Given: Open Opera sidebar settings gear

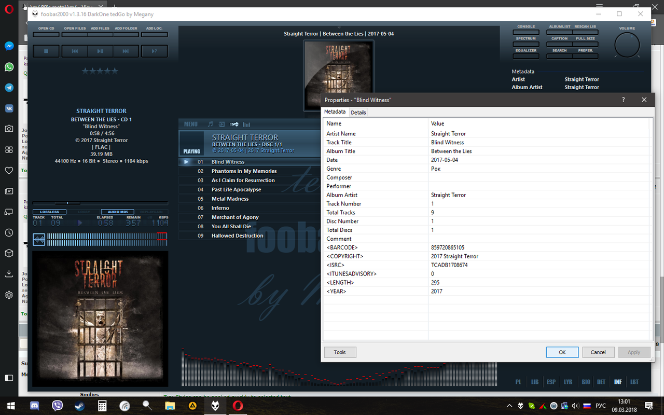Looking at the screenshot, I should tap(9, 295).
